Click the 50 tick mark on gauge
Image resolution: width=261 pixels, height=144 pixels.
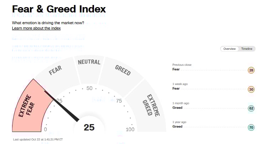point(89,88)
